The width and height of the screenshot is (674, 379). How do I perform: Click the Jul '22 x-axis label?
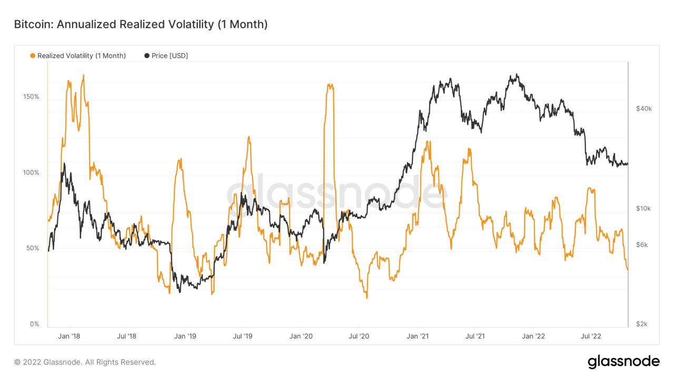click(x=591, y=336)
